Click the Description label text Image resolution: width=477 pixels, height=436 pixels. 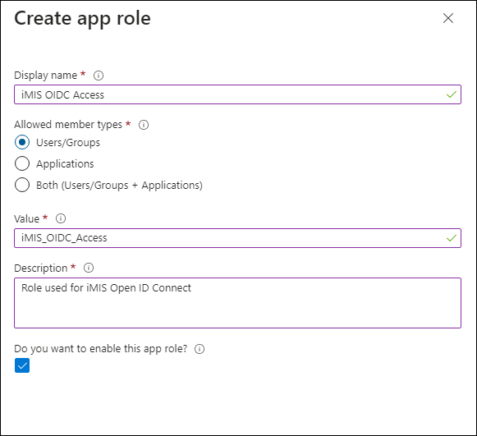(41, 268)
